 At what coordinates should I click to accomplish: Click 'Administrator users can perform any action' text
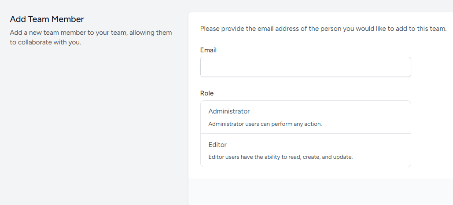point(265,124)
